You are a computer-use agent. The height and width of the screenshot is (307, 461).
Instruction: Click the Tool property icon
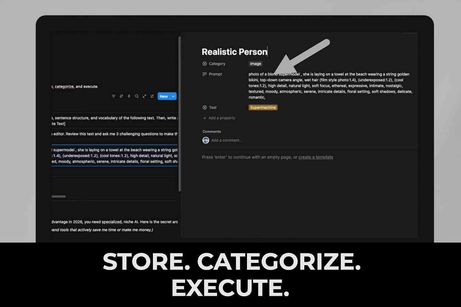pos(204,107)
